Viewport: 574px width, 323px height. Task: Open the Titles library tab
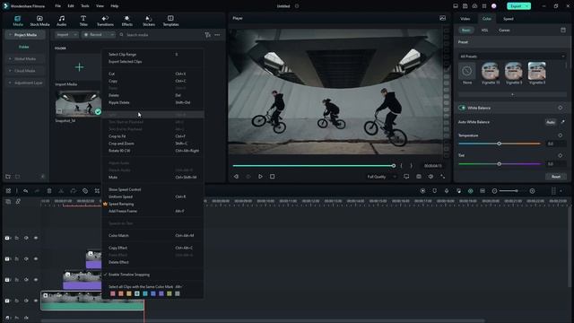83,21
